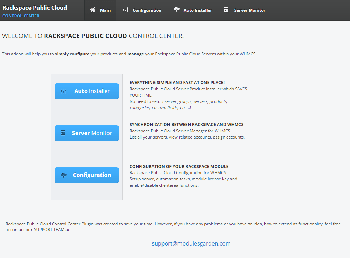Click sliders icon on blue Auto Installer button
350x258 pixels.
[x=63, y=91]
